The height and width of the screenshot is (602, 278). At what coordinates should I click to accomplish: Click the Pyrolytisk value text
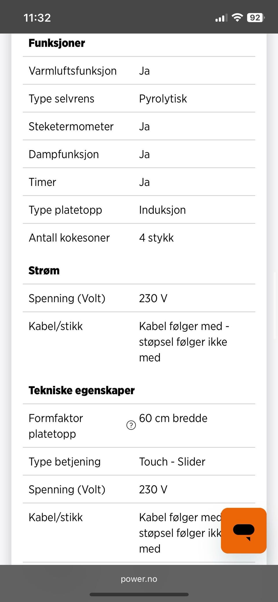coord(163,98)
